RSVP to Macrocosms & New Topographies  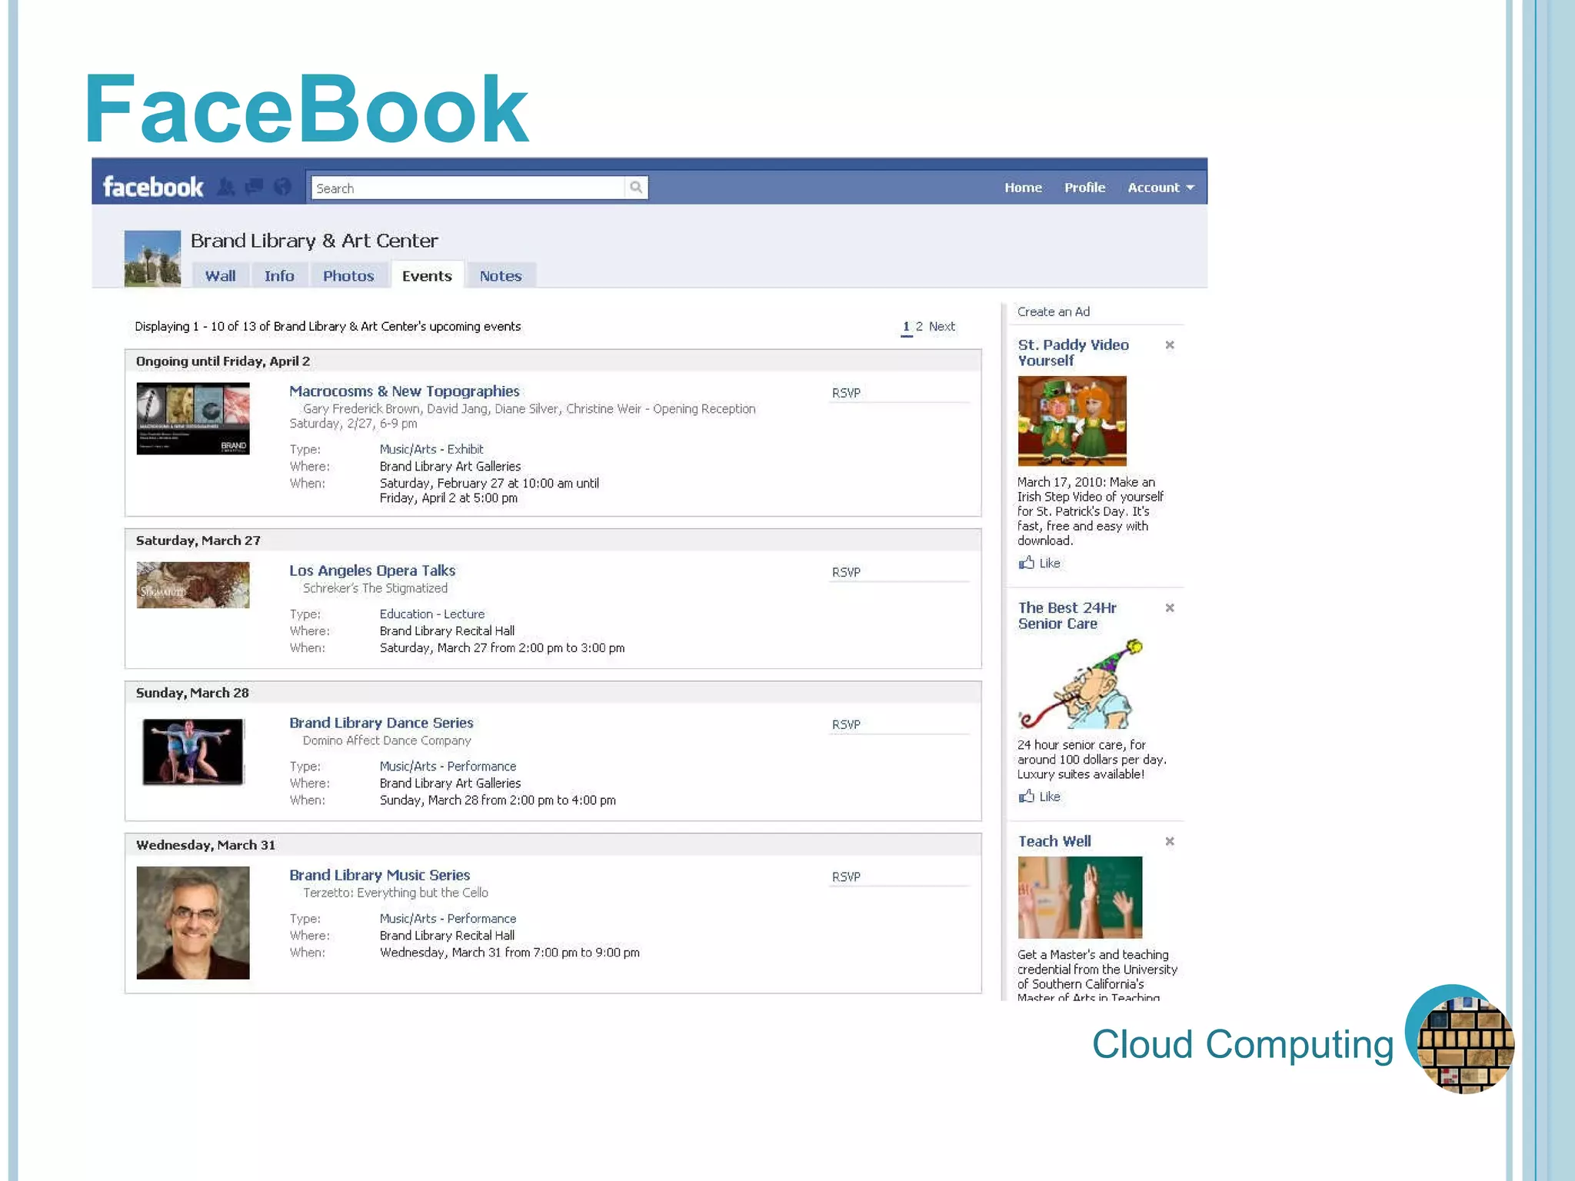pos(846,393)
